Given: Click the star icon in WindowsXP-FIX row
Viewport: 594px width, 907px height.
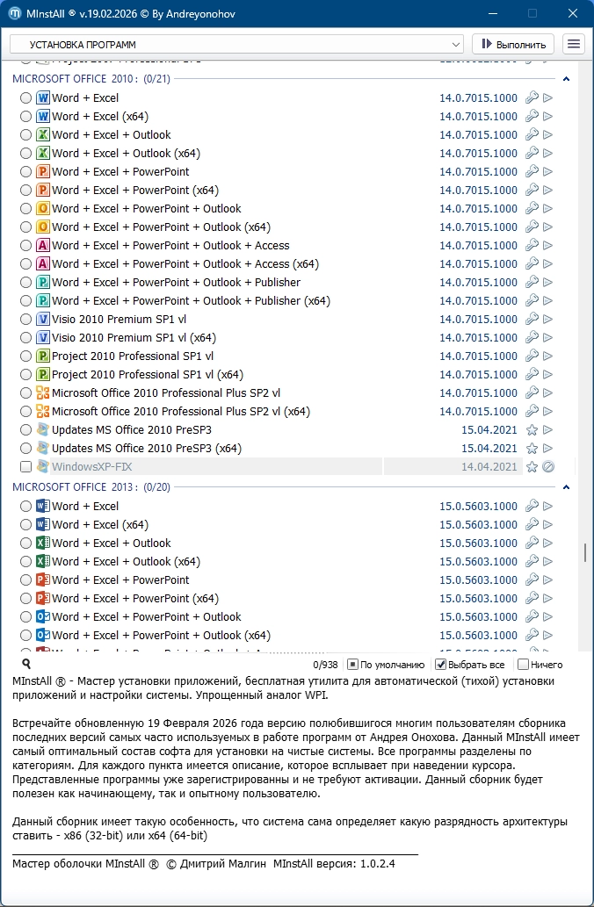Looking at the screenshot, I should coord(532,467).
